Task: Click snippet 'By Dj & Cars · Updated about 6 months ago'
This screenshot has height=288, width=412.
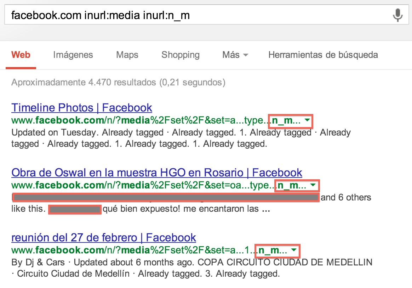Action: (x=103, y=262)
